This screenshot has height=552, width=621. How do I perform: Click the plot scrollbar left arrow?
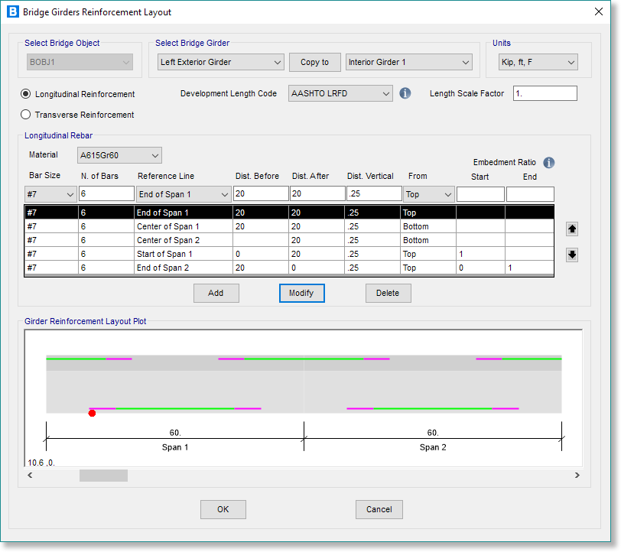click(31, 476)
